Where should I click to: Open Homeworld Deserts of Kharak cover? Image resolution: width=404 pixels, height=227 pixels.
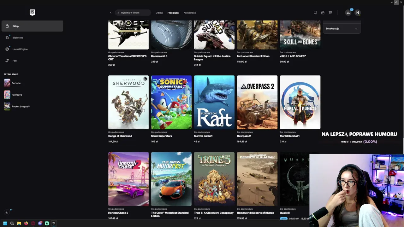click(257, 179)
